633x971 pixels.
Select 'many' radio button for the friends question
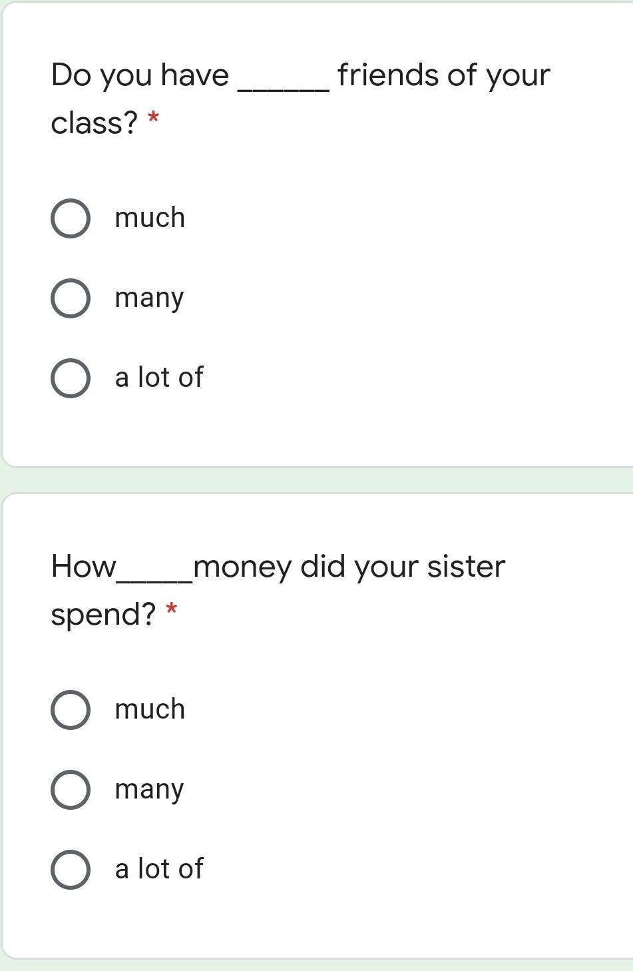pos(71,298)
